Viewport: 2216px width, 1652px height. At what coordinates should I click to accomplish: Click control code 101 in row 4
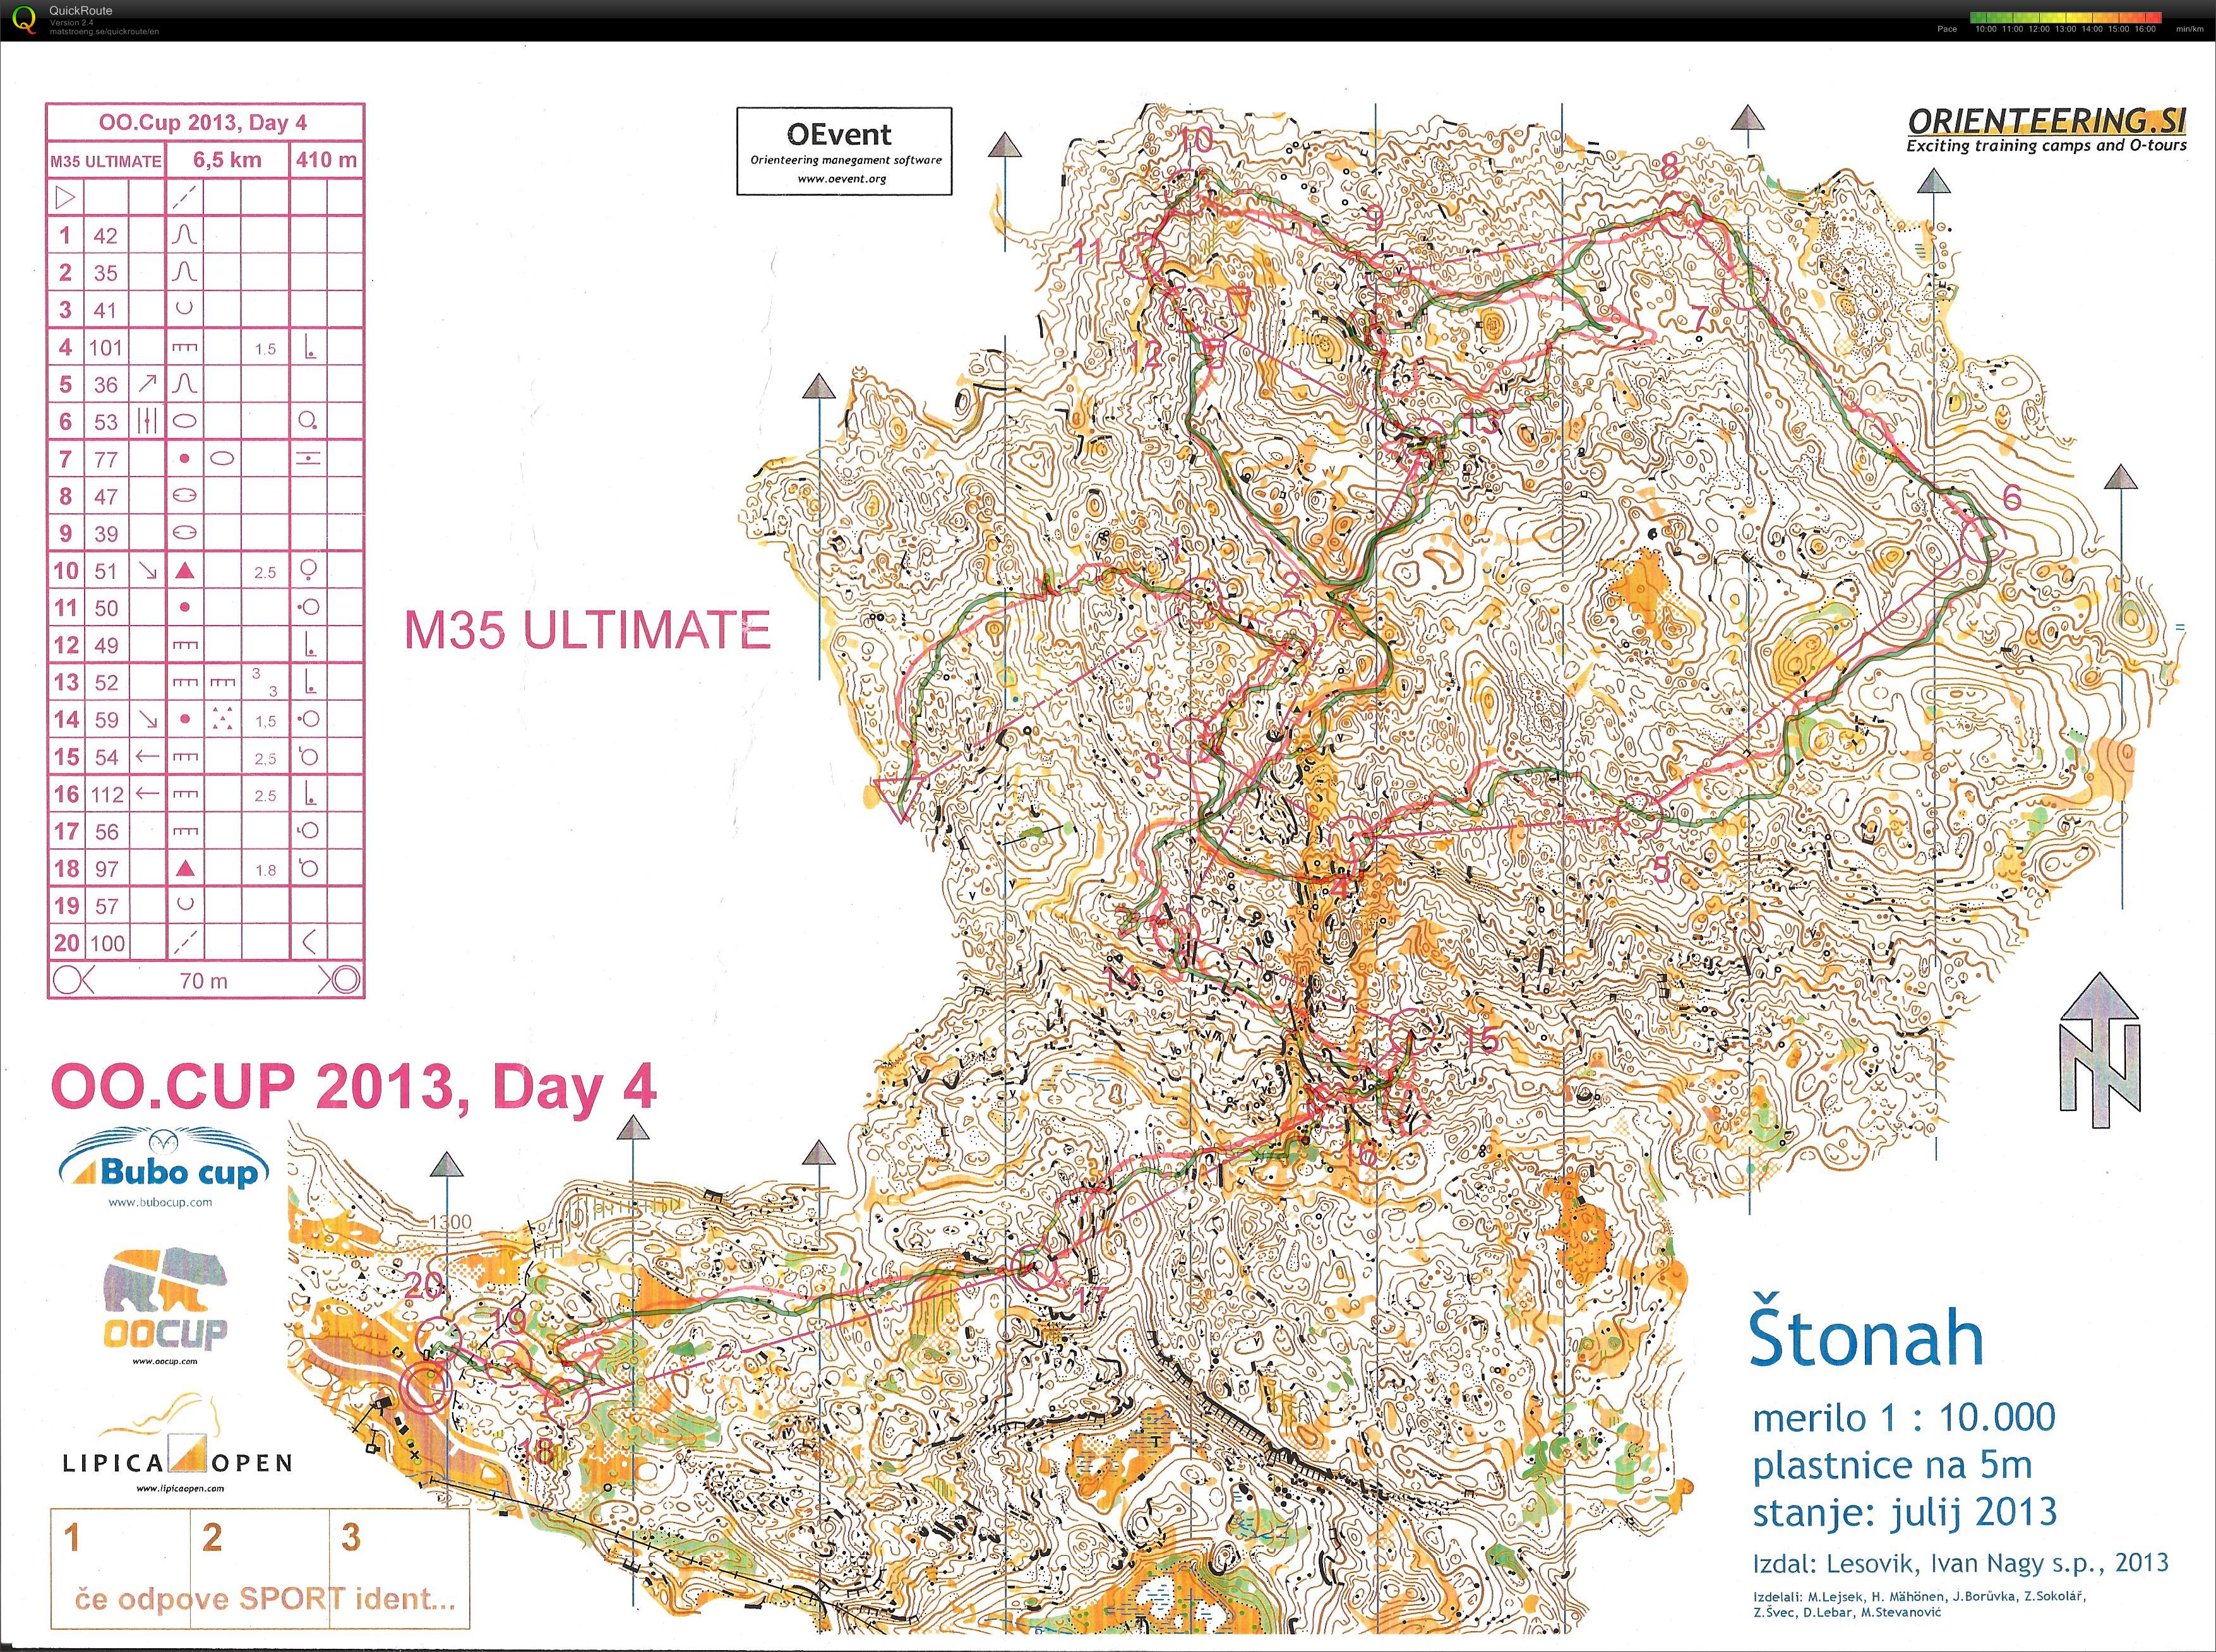(105, 348)
